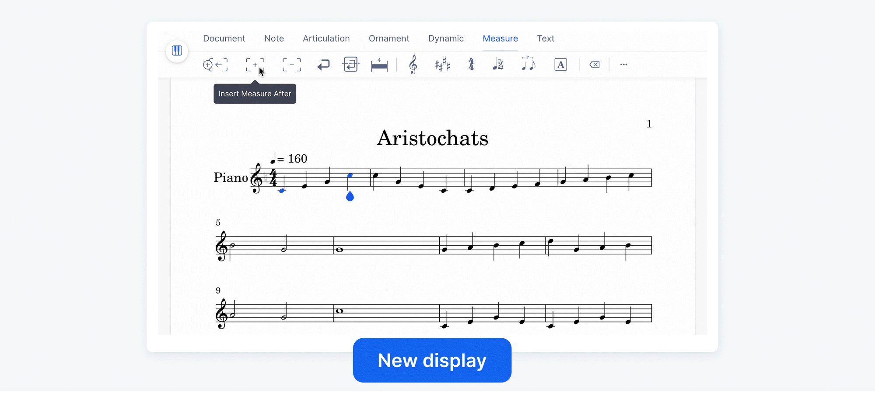Select the 4/4 time signature tool

point(471,65)
